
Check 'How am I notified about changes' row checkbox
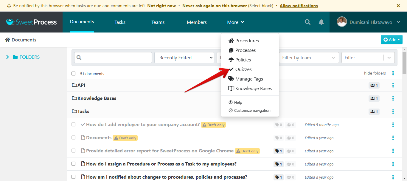pyautogui.click(x=74, y=177)
